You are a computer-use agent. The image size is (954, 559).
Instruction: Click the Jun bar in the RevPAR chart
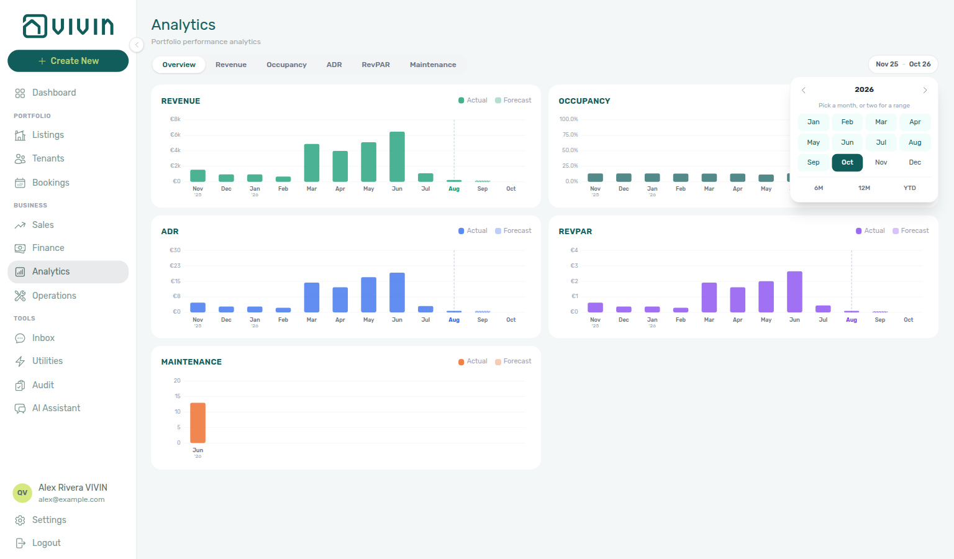tap(794, 292)
